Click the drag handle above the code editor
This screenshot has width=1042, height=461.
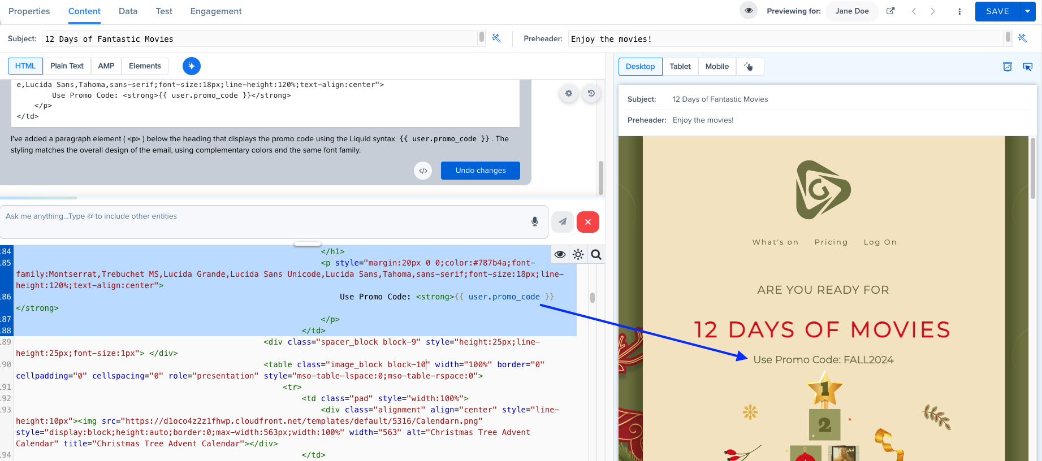[x=308, y=244]
